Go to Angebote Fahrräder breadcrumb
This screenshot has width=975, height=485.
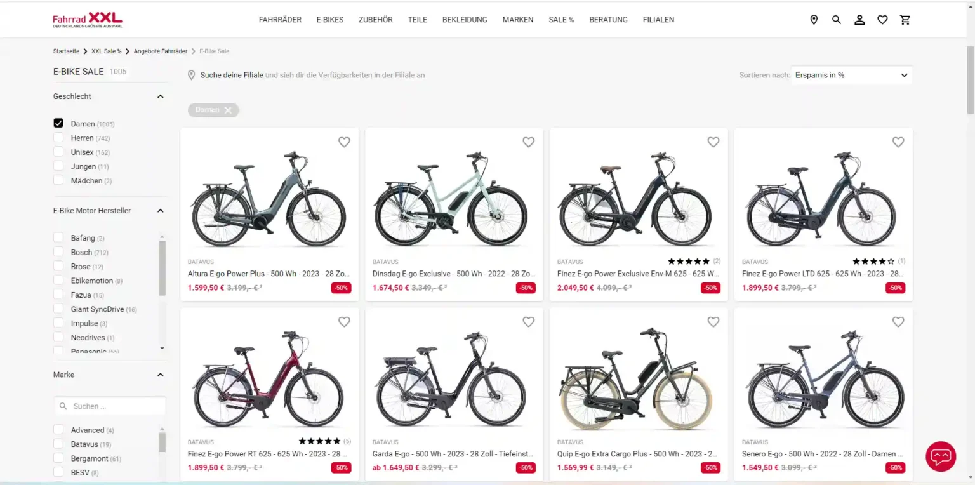pos(160,51)
